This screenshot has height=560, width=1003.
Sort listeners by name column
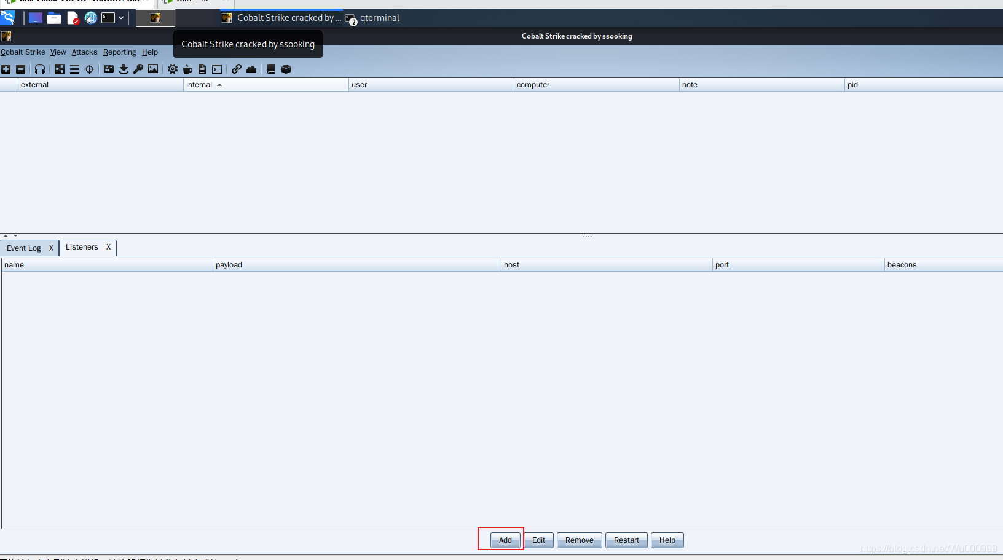tap(107, 265)
